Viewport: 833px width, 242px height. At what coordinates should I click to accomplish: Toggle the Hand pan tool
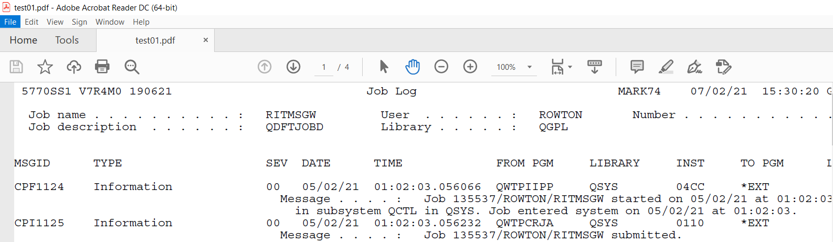[x=413, y=67]
